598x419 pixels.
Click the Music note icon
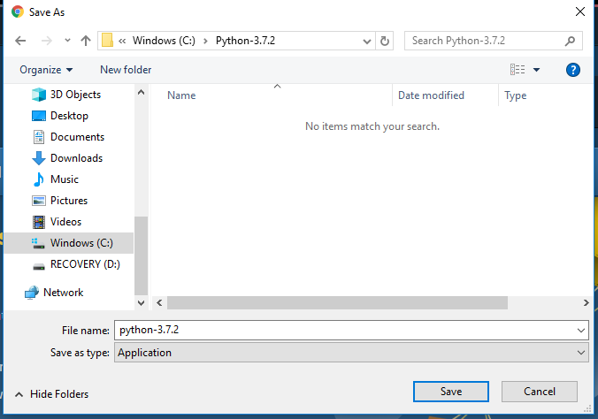coord(39,179)
